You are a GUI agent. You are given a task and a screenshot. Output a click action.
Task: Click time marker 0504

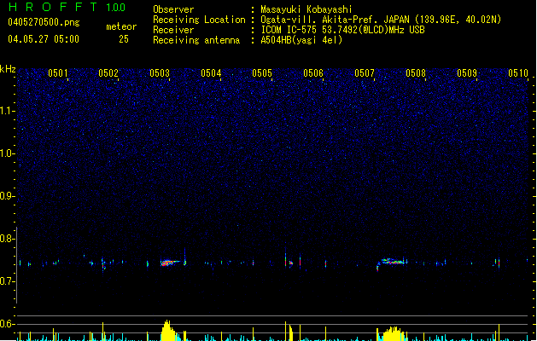tap(211, 73)
